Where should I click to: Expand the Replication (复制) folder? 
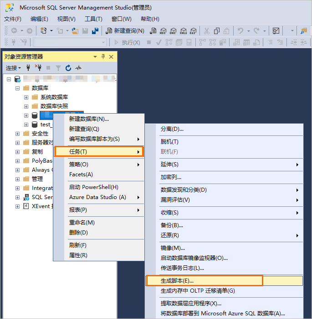[x=18, y=152]
